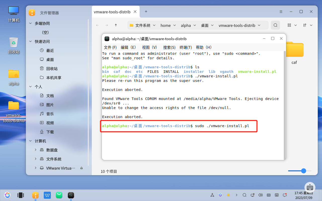Click "installer" in the terminal ls output
The width and height of the screenshot is (322, 201).
pos(194,72)
